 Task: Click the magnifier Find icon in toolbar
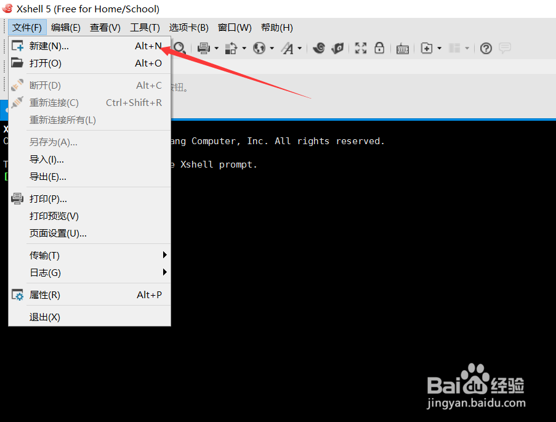(x=180, y=47)
